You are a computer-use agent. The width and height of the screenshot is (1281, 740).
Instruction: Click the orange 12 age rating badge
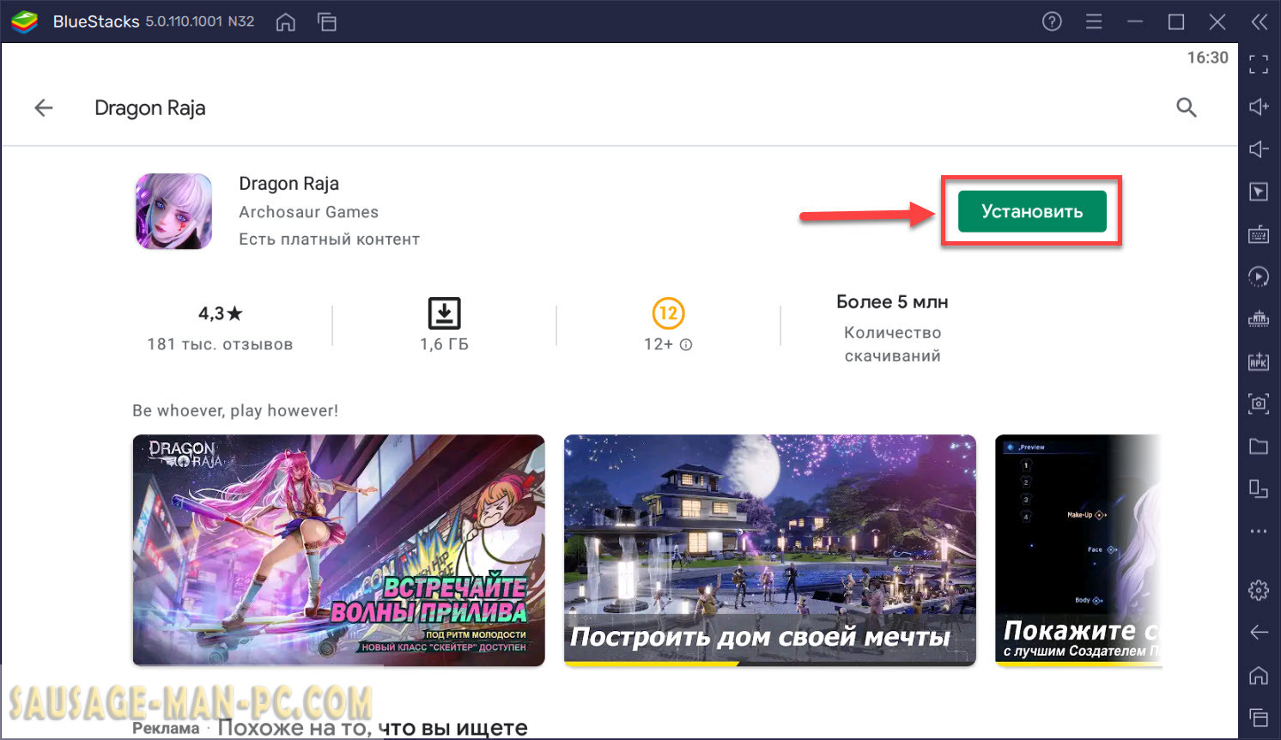668,313
